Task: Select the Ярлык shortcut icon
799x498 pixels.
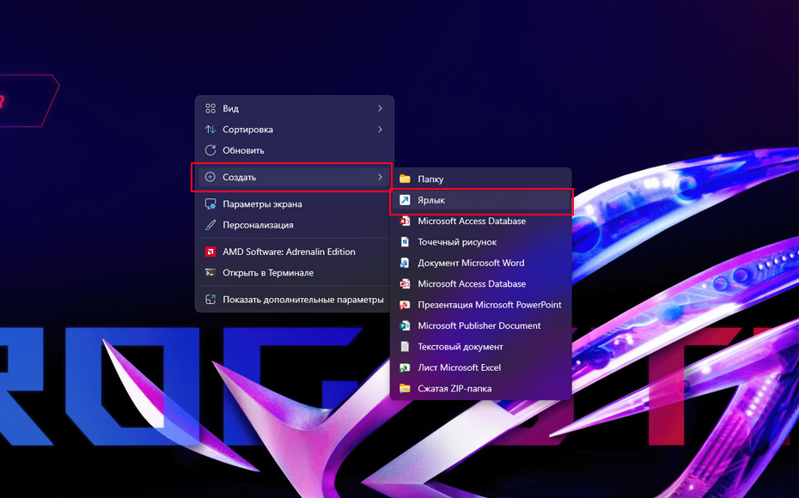Action: (x=406, y=200)
